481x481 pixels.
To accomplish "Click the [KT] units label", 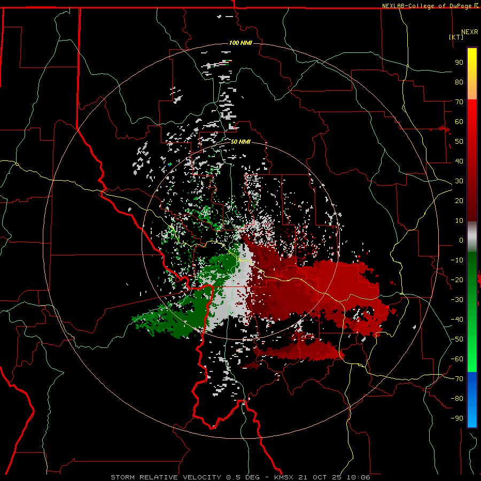I will 456,37.
